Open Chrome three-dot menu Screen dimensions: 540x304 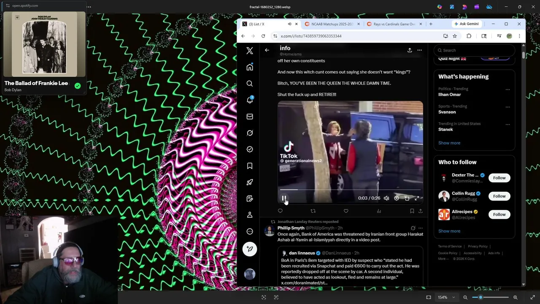[x=519, y=36]
